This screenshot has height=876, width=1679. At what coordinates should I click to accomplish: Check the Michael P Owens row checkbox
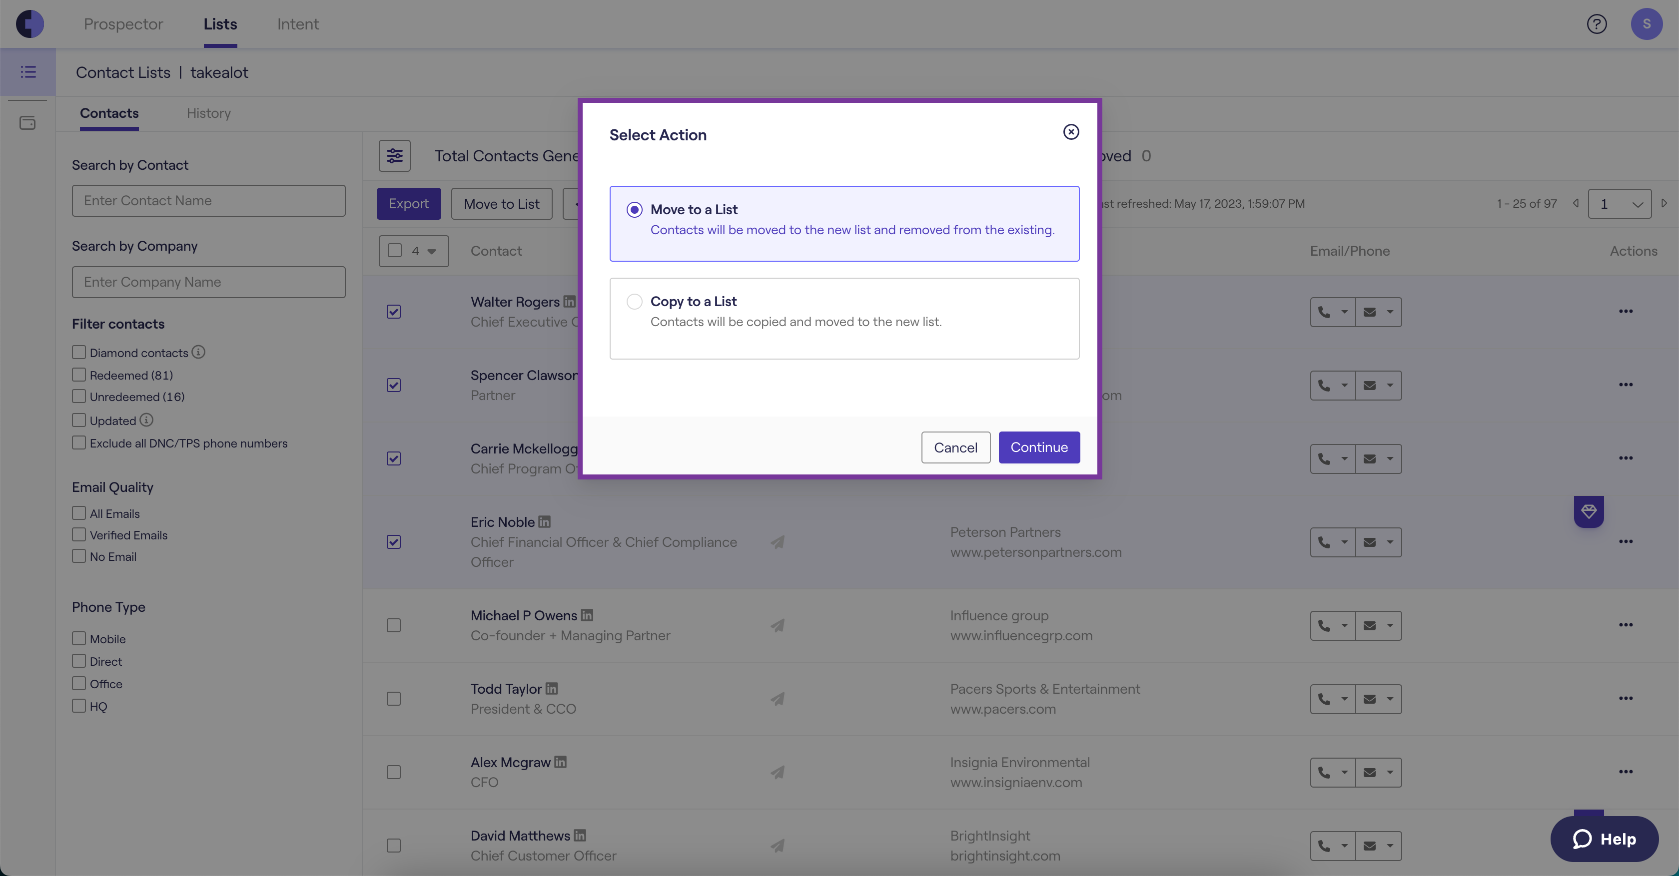coord(394,625)
